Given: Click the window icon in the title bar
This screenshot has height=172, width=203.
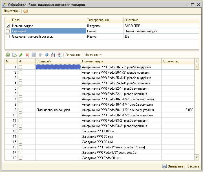Looking at the screenshot, I should pos(4,5).
